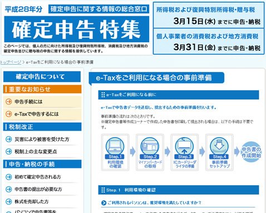This screenshot has width=266, height=213.
Task: Click arrow icon beside 災害により被害を受けた方
Action: (x=8, y=139)
